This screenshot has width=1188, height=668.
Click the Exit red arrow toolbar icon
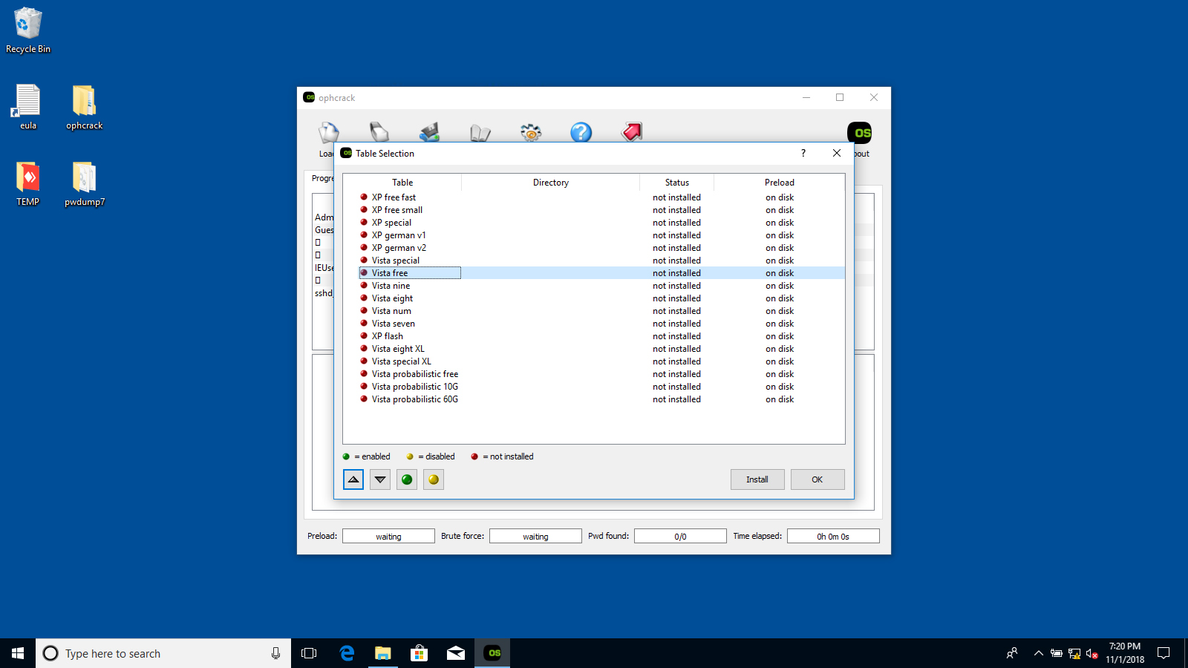[631, 132]
